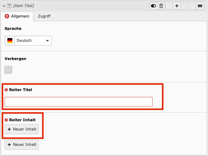Click the error icon on the Allgemein tab
208x156 pixels.
tap(7, 16)
